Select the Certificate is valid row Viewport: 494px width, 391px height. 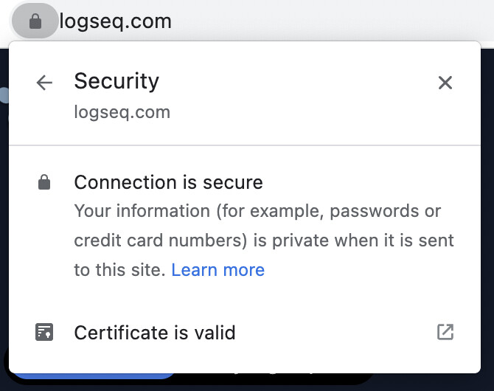click(x=245, y=332)
